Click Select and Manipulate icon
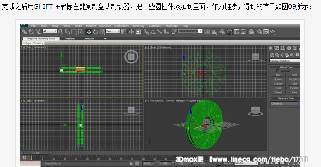Image resolution: width=321 pixels, height=167 pixels. 131,32
